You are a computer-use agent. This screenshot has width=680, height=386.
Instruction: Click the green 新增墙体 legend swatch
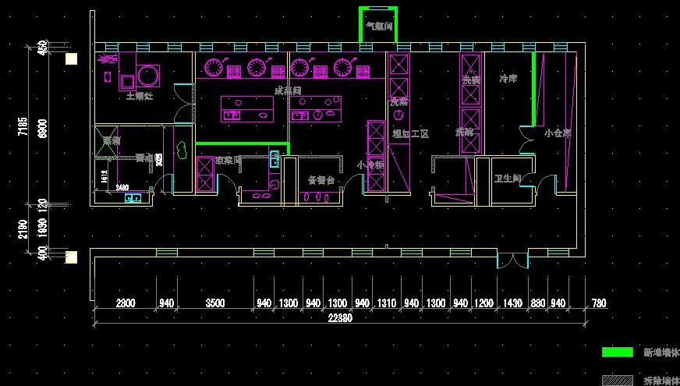617,352
